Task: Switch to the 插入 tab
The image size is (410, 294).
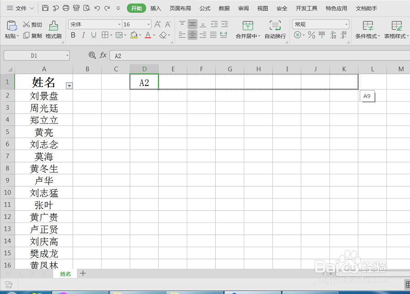Action: [155, 8]
